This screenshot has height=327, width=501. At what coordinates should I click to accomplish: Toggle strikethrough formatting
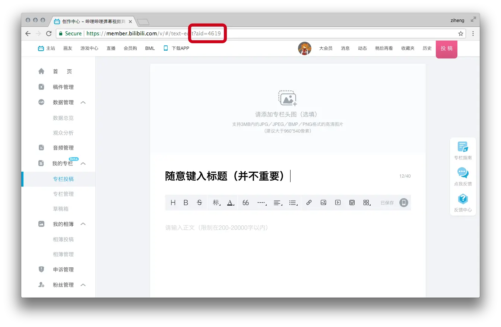point(199,203)
